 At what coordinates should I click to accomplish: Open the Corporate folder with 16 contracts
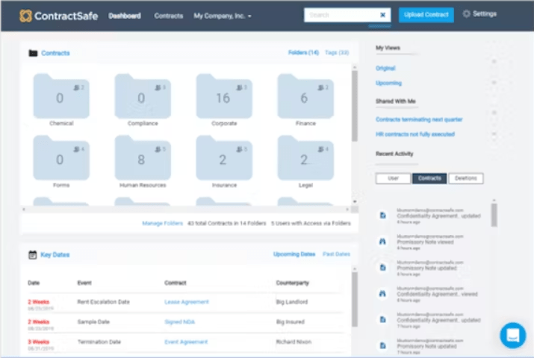click(x=224, y=96)
